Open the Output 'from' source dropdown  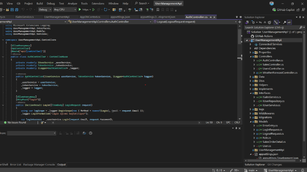coord(31,133)
